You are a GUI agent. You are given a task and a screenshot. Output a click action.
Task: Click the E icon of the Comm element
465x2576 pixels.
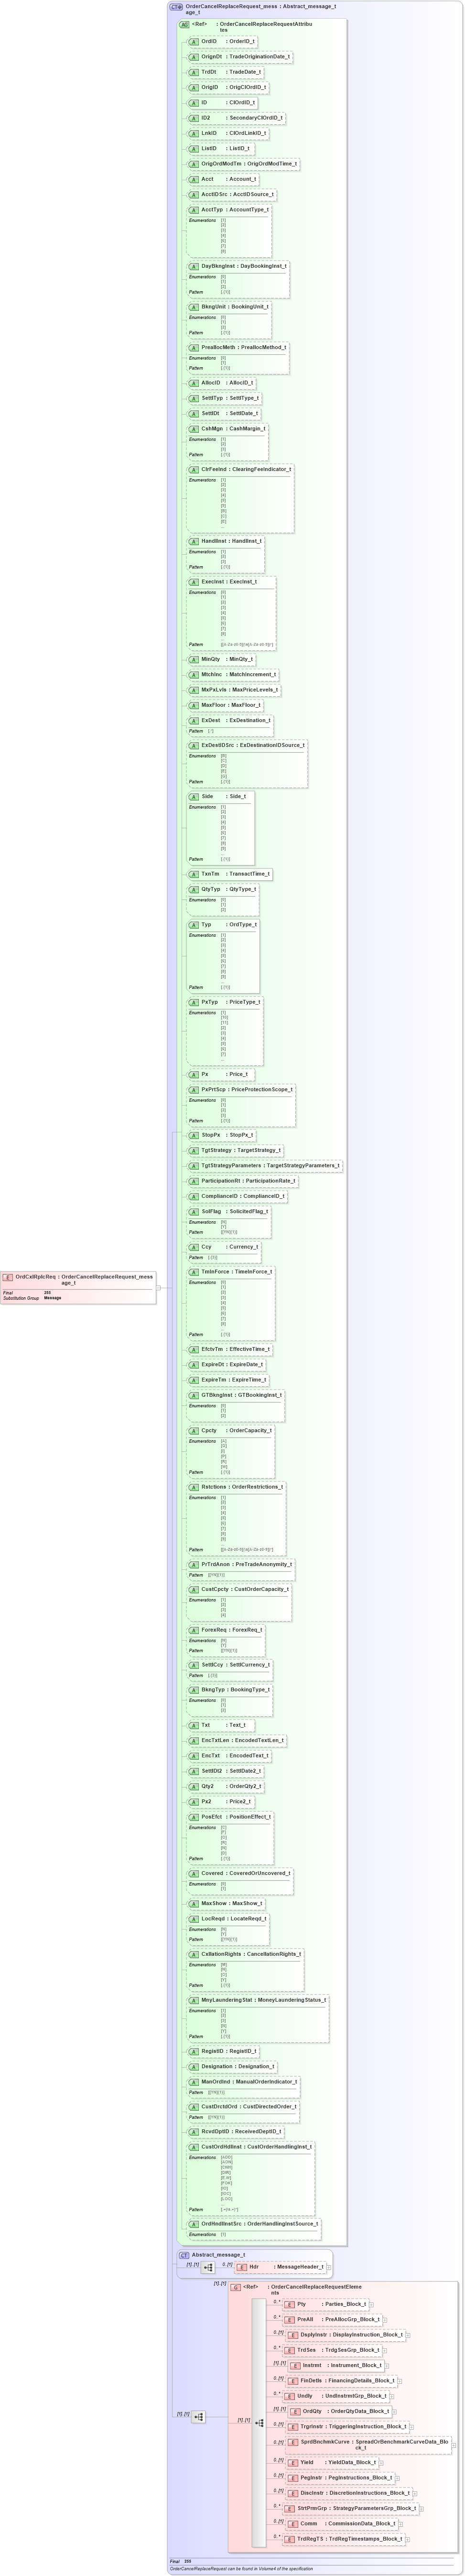[x=293, y=2523]
